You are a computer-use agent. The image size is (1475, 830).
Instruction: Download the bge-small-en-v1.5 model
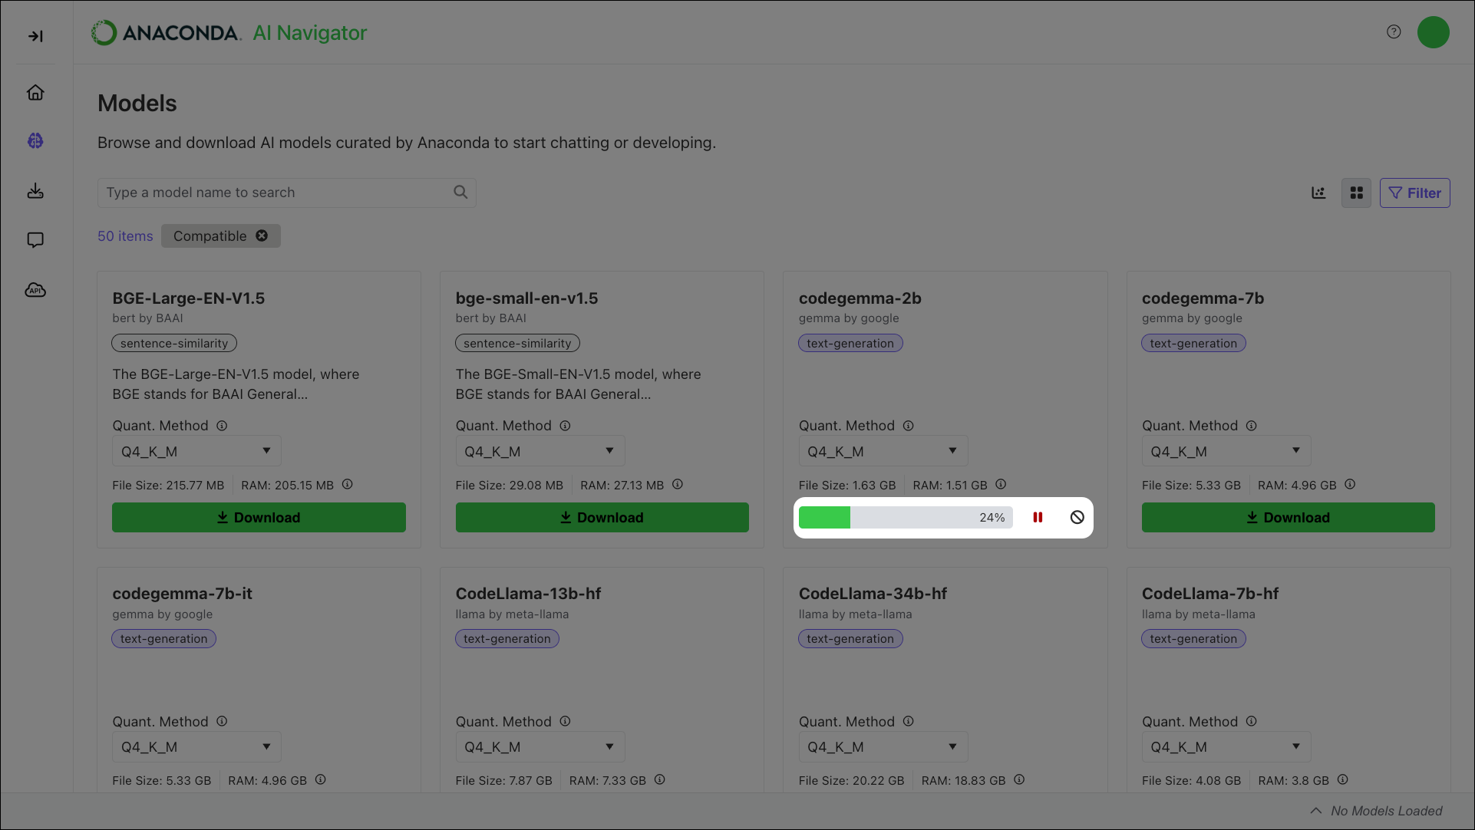tap(602, 517)
